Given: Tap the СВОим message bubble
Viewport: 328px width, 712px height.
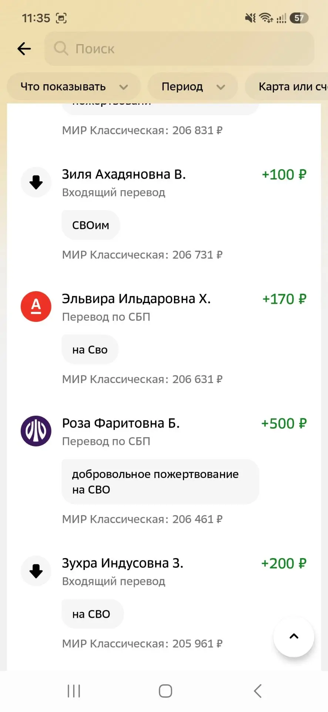Looking at the screenshot, I should pyautogui.click(x=91, y=225).
